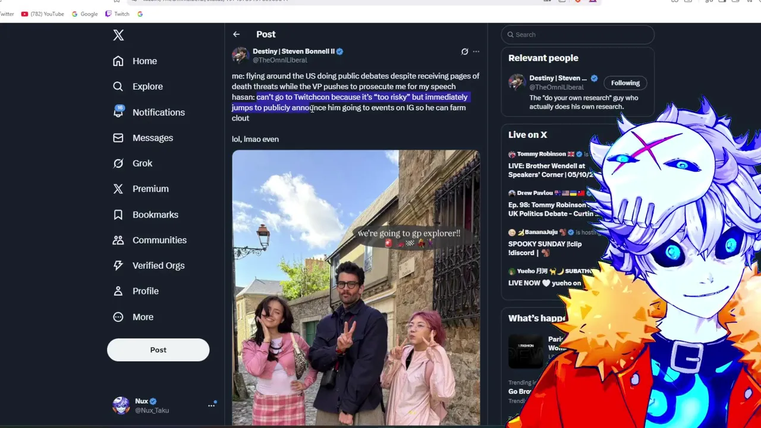761x428 pixels.
Task: Click the X logo icon
Action: (118, 35)
